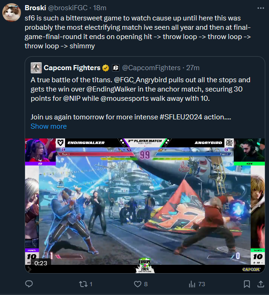Like the tweet with heart icon
The width and height of the screenshot is (269, 295).
click(138, 284)
